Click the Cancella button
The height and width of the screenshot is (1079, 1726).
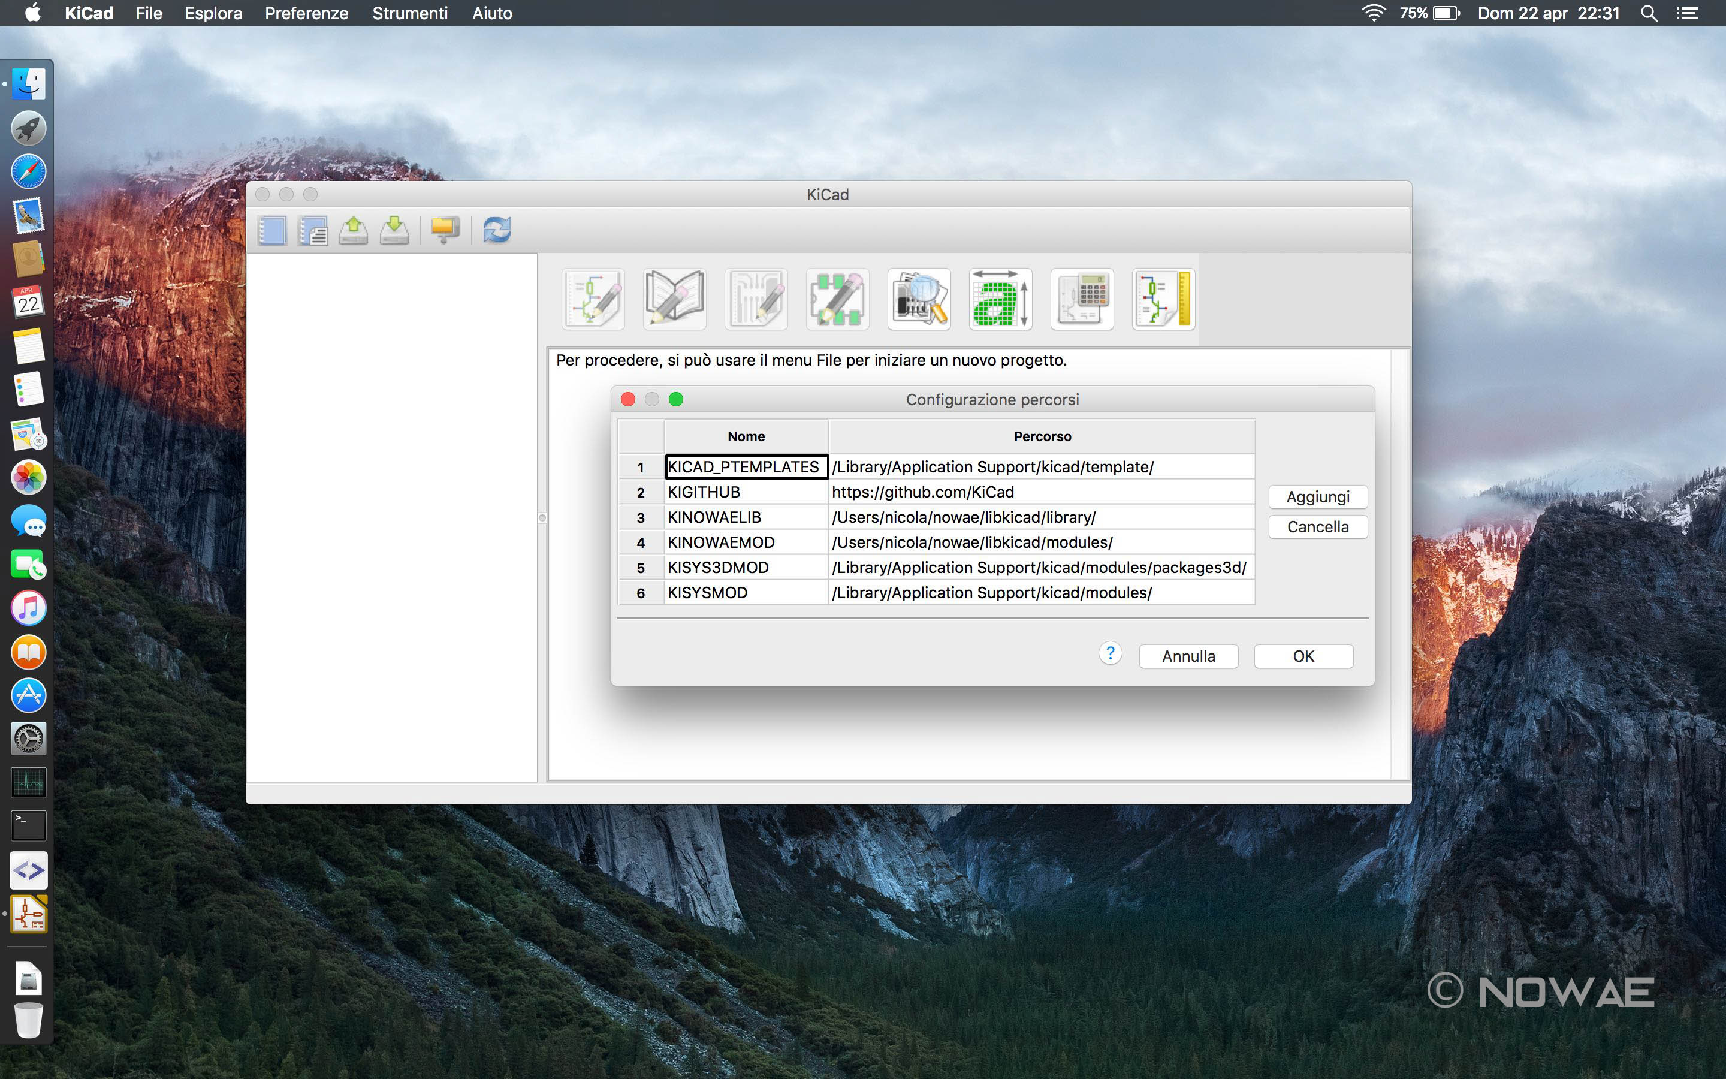tap(1317, 527)
